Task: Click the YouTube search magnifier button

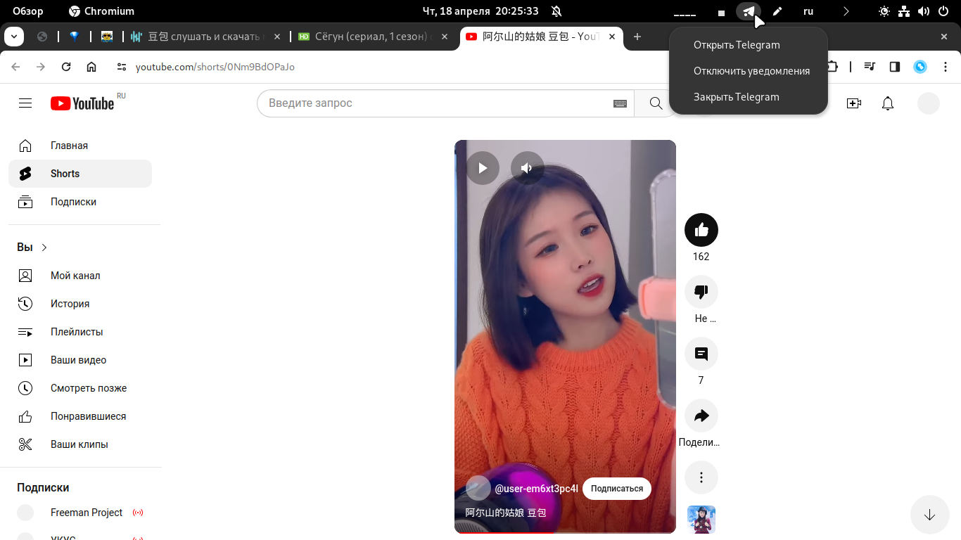Action: click(656, 103)
